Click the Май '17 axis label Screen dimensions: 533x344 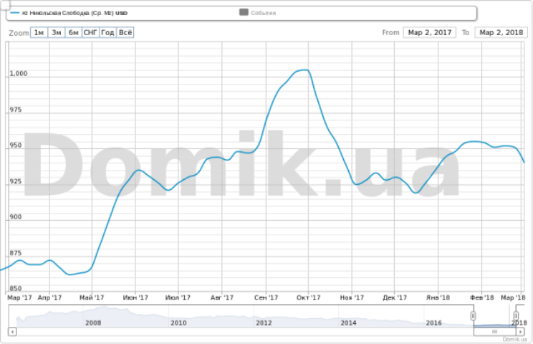[92, 297]
